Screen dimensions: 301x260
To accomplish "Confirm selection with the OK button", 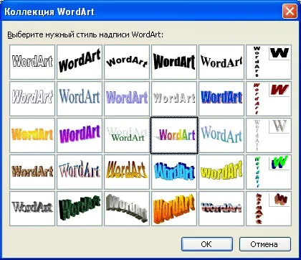I will pos(207,244).
